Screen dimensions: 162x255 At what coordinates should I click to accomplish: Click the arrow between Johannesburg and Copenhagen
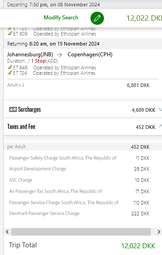[x=60, y=55]
